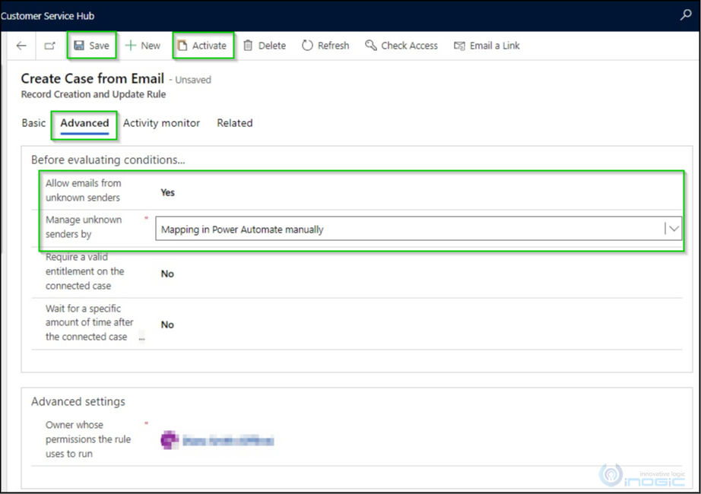Open the Related tab
Screen dimensions: 701x494
coord(234,123)
